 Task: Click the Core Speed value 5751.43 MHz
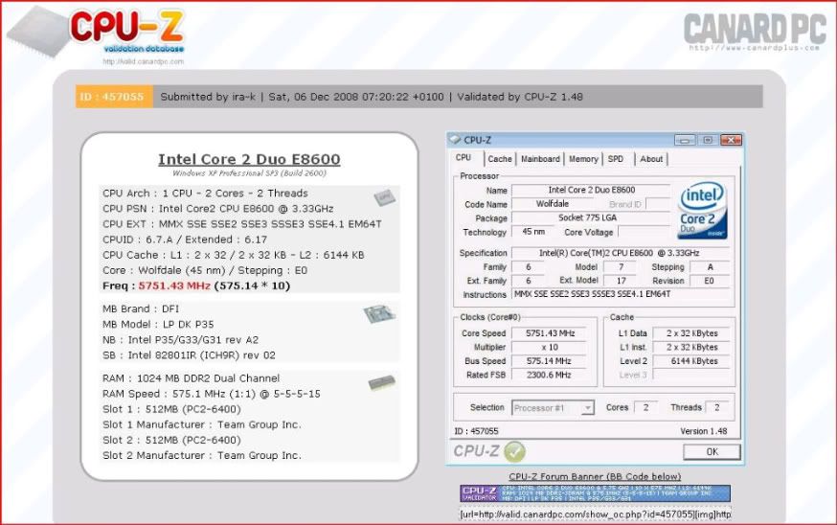coord(550,333)
